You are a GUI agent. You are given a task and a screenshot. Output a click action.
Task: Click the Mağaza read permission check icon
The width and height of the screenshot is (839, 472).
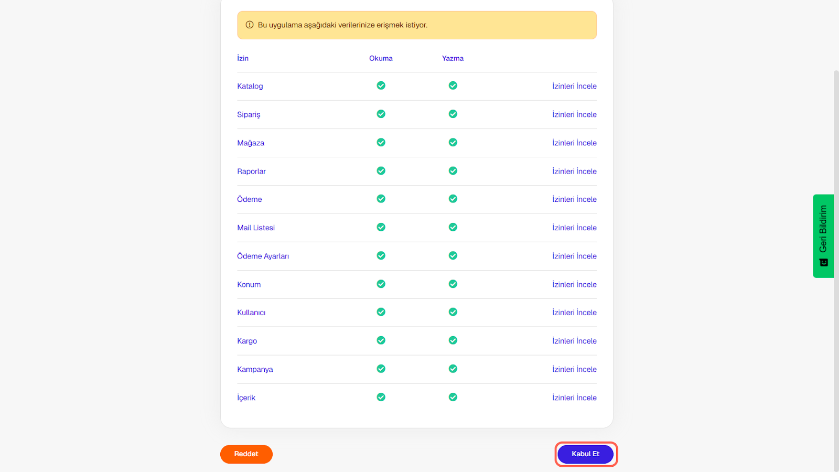[381, 142]
